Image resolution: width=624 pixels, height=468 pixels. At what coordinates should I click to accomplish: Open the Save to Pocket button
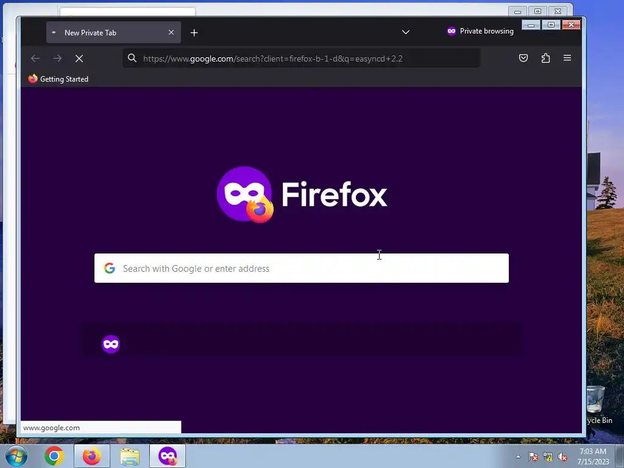pyautogui.click(x=523, y=58)
